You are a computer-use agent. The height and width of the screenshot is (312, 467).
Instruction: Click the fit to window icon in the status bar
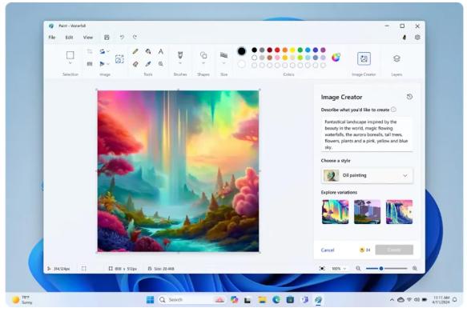tap(322, 268)
